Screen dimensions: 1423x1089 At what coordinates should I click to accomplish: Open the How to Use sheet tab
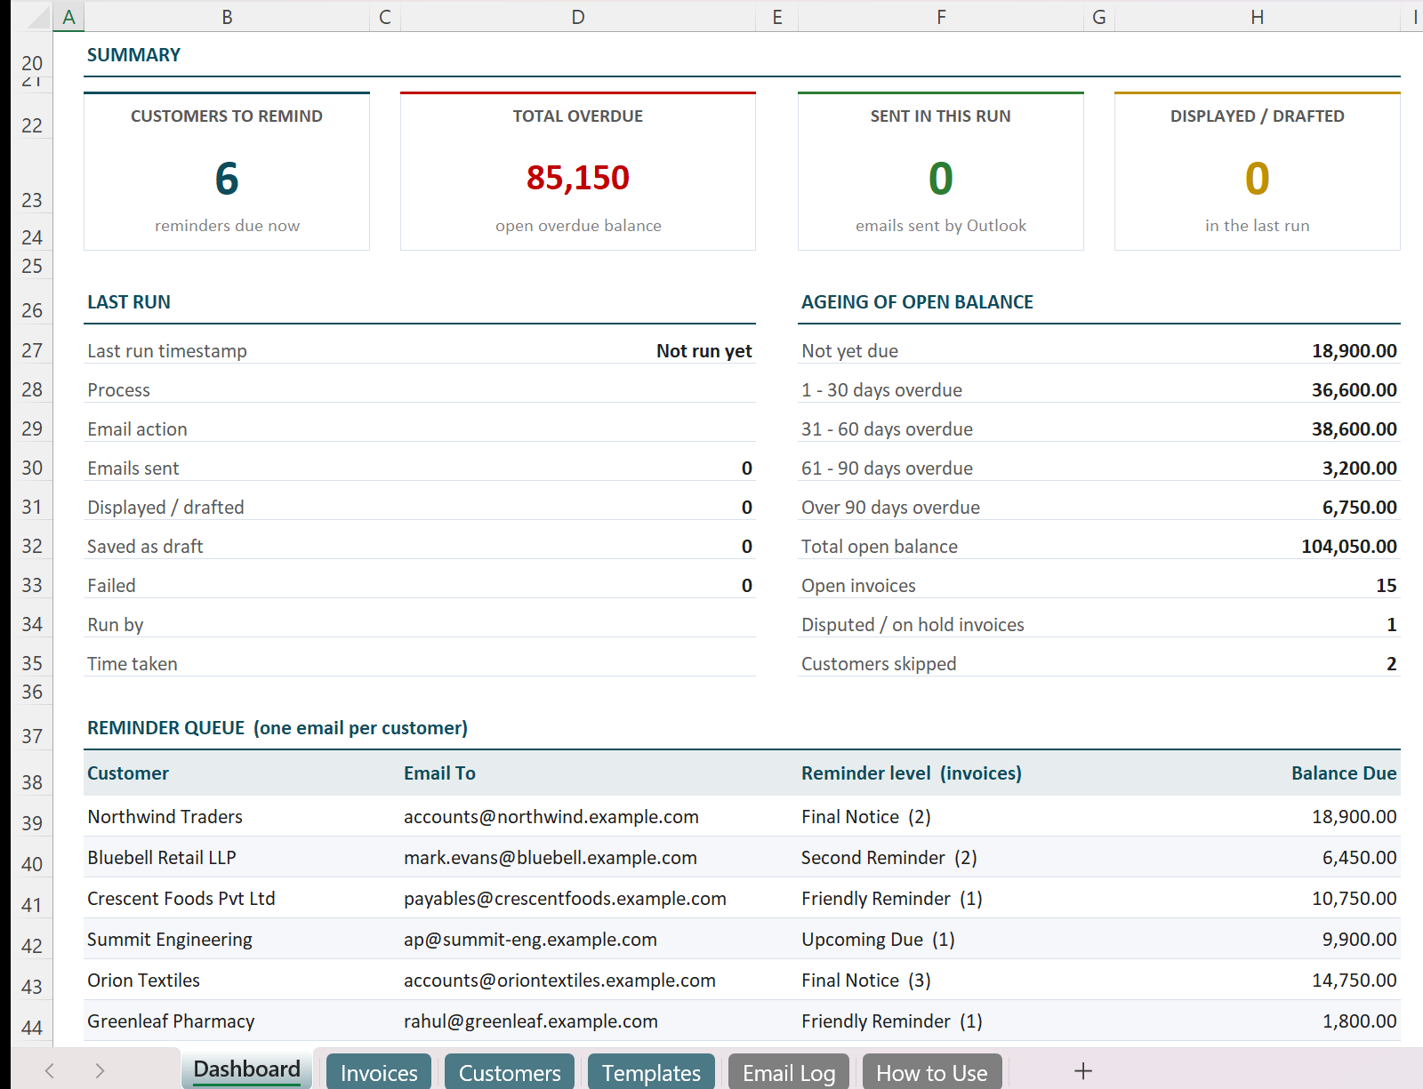coord(932,1072)
